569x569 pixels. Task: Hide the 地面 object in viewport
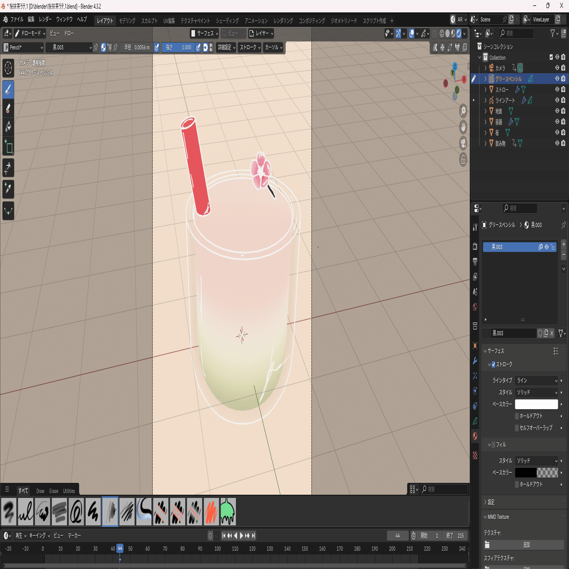(x=557, y=111)
